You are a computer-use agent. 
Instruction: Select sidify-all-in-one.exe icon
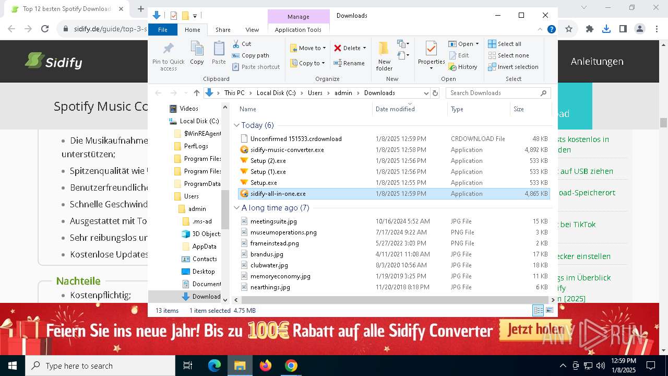tap(244, 194)
